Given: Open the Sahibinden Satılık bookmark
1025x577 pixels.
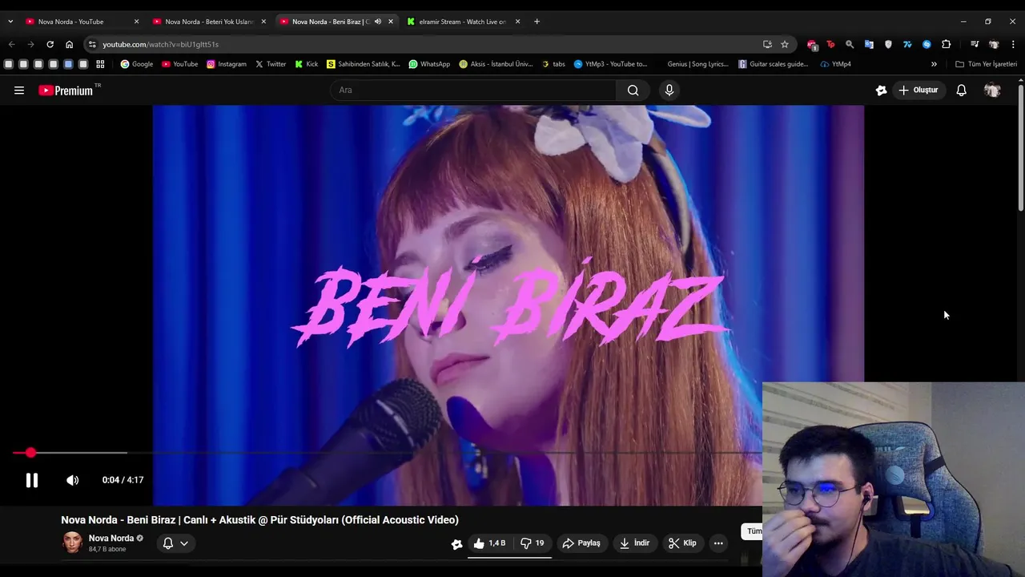Looking at the screenshot, I should tap(363, 64).
